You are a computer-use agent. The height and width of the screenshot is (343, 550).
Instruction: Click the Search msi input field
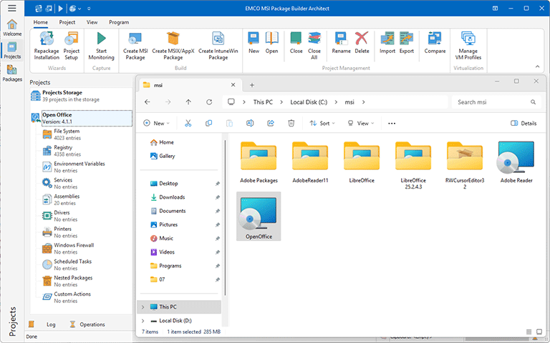point(491,102)
